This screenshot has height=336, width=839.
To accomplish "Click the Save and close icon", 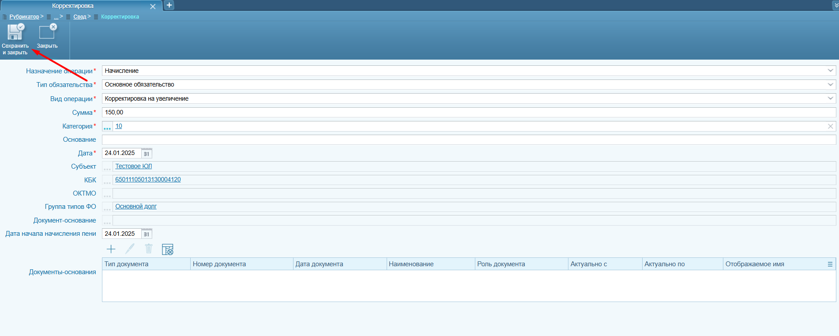I will (16, 32).
